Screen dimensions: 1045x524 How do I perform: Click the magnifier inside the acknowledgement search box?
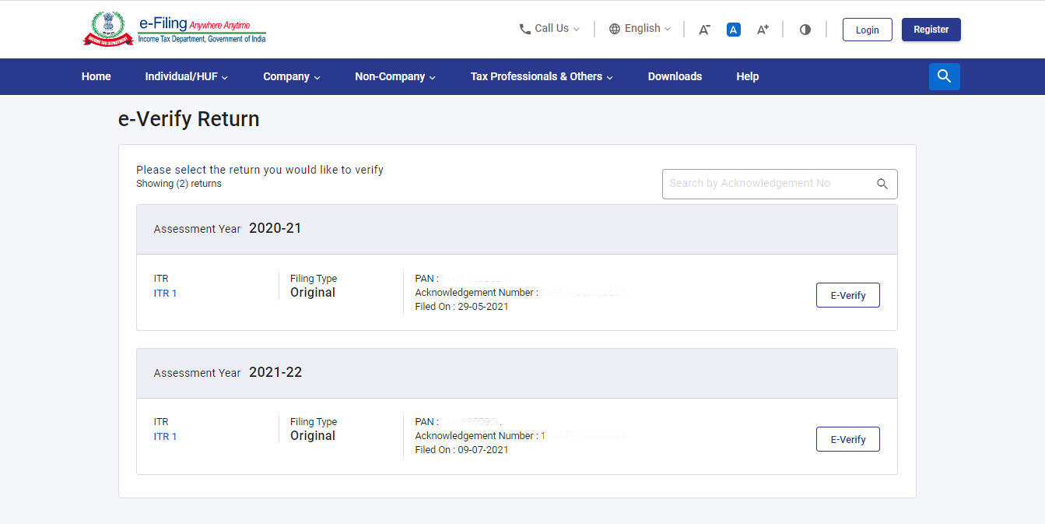coord(882,184)
